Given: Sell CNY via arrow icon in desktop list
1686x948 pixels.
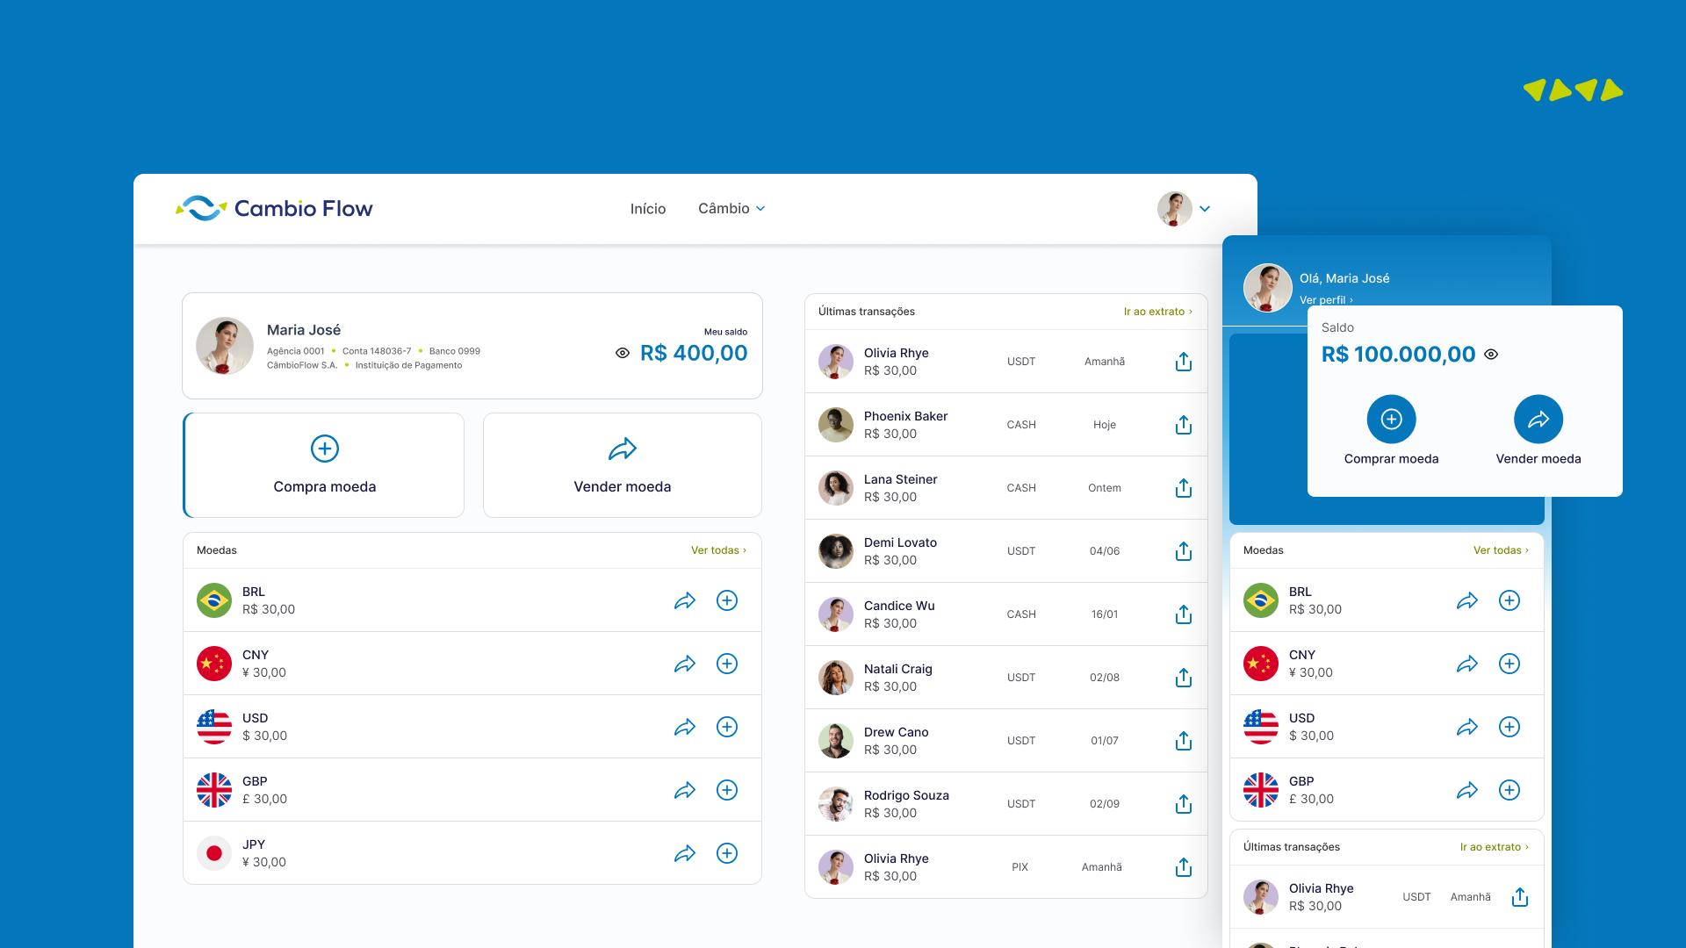Looking at the screenshot, I should (685, 664).
